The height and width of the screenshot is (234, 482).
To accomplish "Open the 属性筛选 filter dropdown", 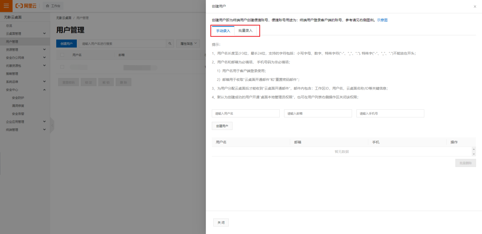I will pyautogui.click(x=188, y=44).
